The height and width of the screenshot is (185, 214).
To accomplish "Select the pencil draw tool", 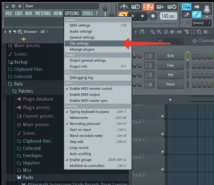I will (153, 32).
